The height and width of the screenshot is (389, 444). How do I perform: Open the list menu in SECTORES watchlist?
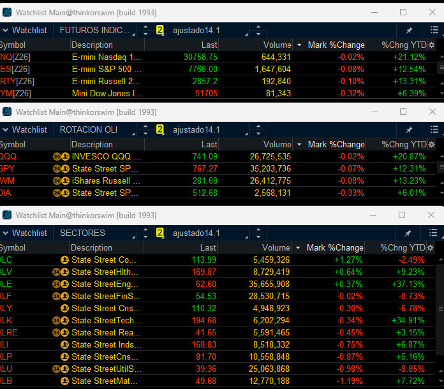point(433,233)
